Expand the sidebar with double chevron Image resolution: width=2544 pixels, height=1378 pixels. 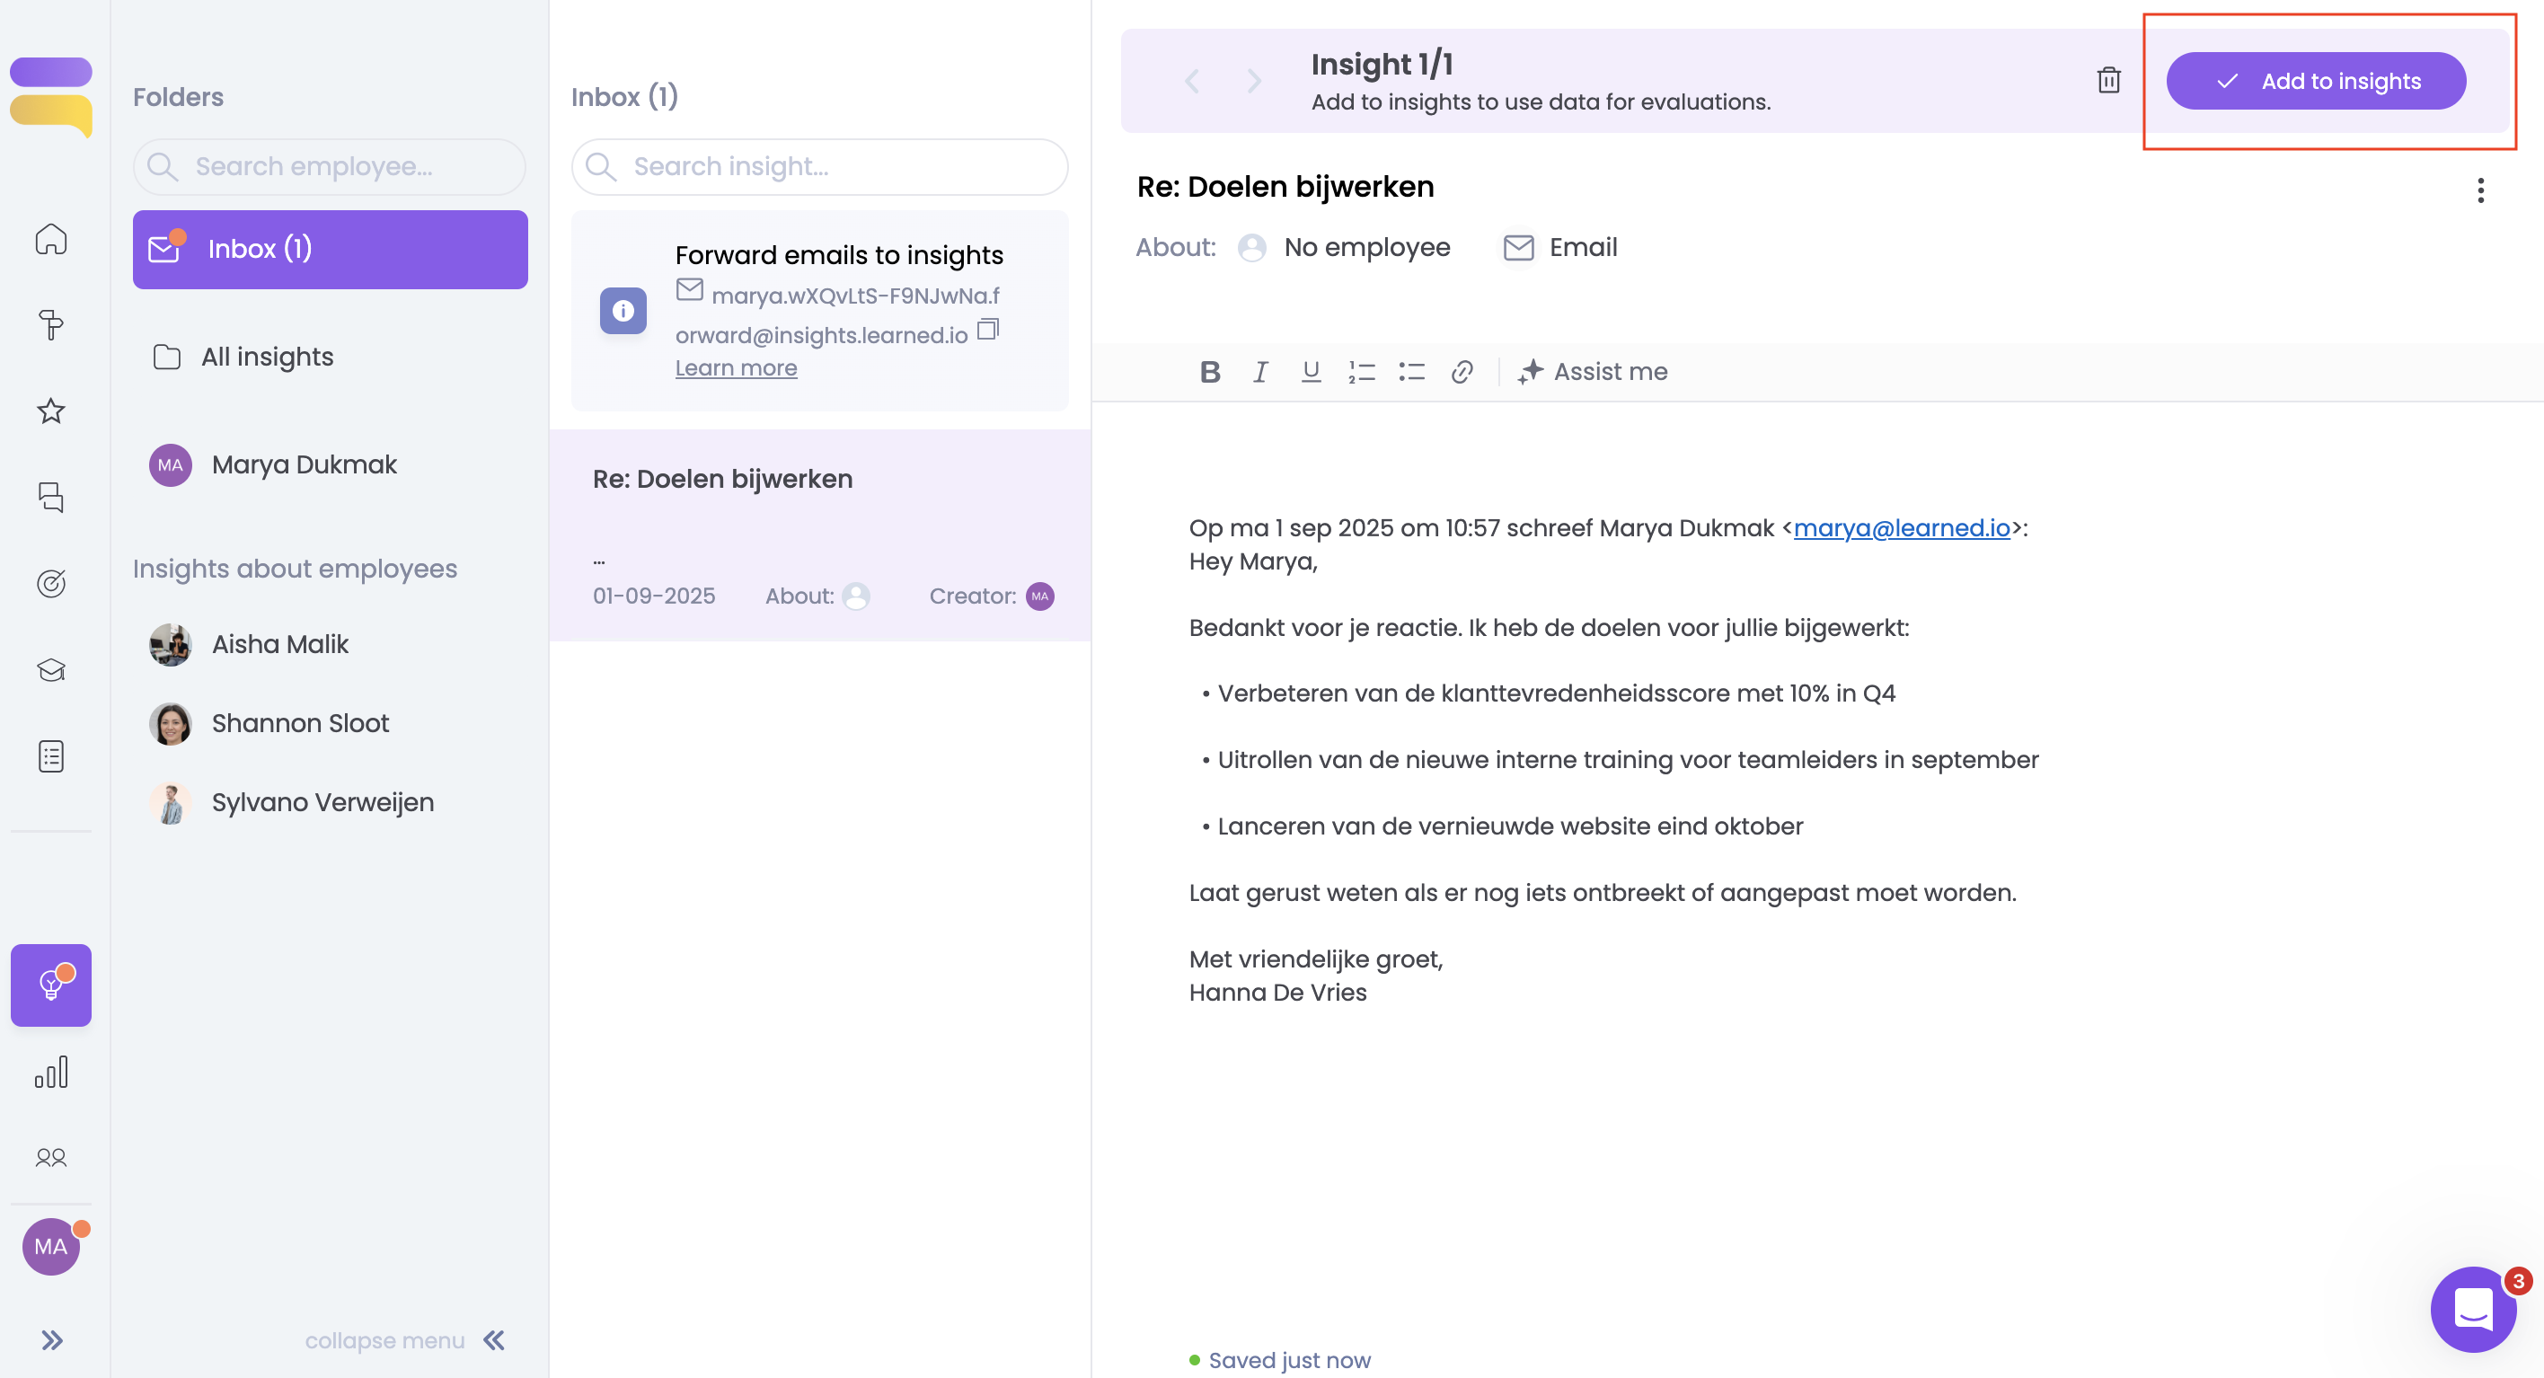tap(51, 1339)
